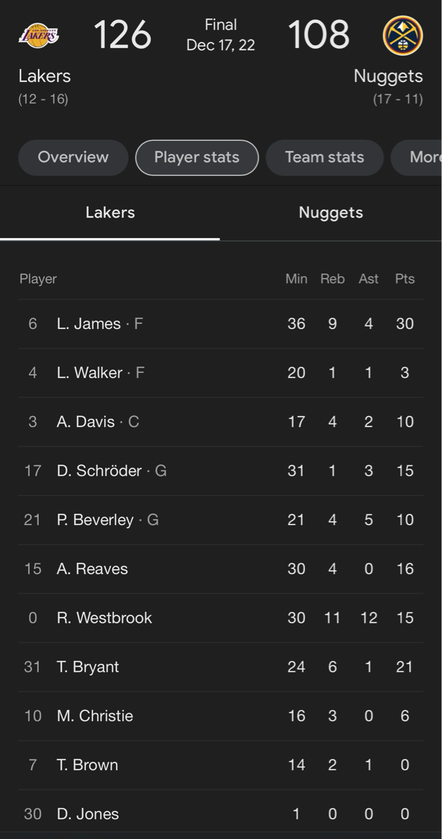442x839 pixels.
Task: Tap the Lakers team name in header
Action: pos(45,76)
